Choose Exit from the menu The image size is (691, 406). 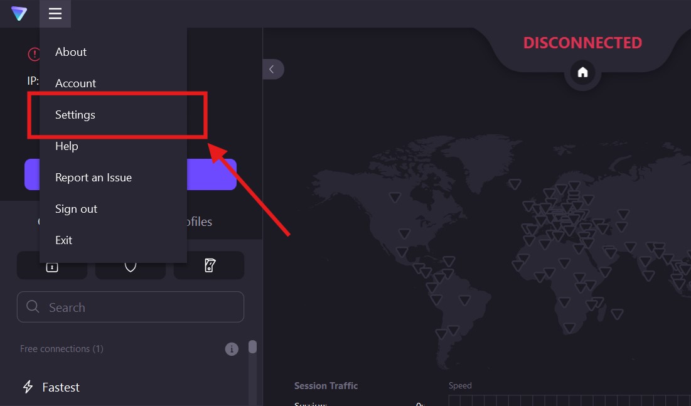[63, 240]
